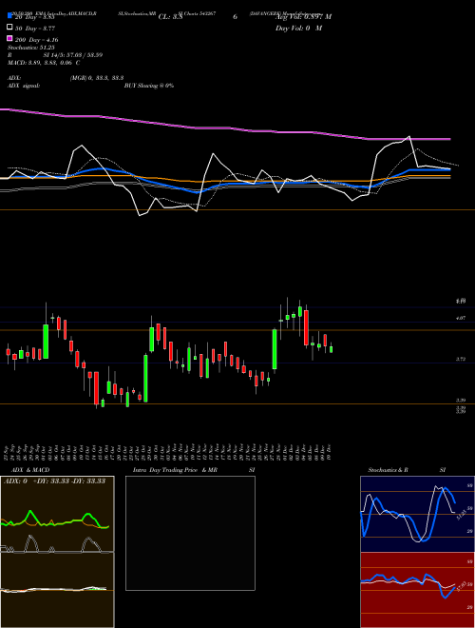The height and width of the screenshot is (628, 475).
Task: Click the ADX +DY -DY readout line
Action: pos(54,481)
